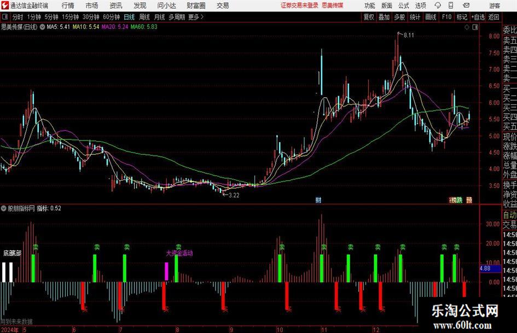The height and width of the screenshot is (333, 517).
Task: Click the 自动 side panel label
Action: click(510, 215)
